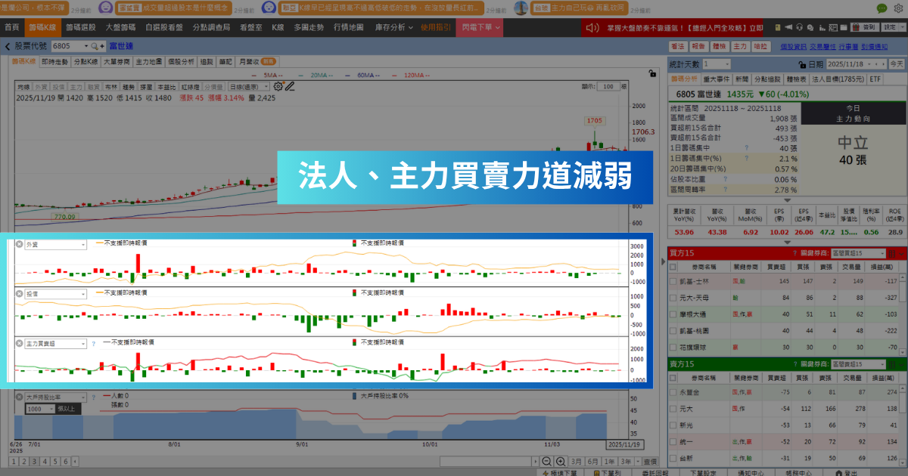
Task: Click the 看法 button
Action: click(x=677, y=46)
